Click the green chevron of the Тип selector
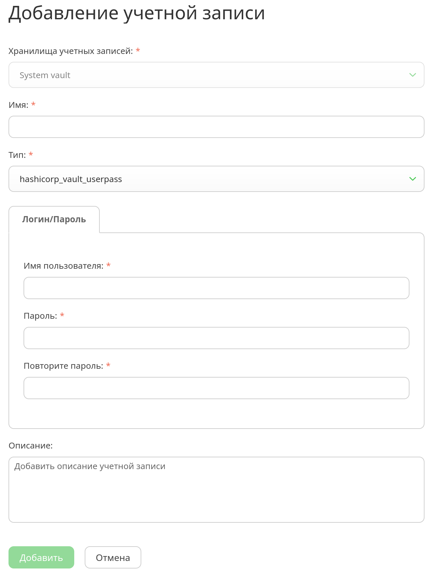Screen dimensions: 433x576 coord(412,179)
